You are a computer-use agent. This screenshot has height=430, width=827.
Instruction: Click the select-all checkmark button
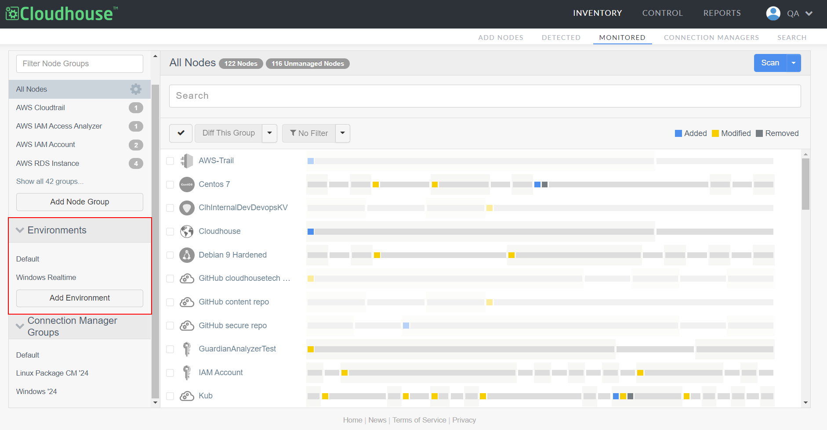click(x=181, y=133)
